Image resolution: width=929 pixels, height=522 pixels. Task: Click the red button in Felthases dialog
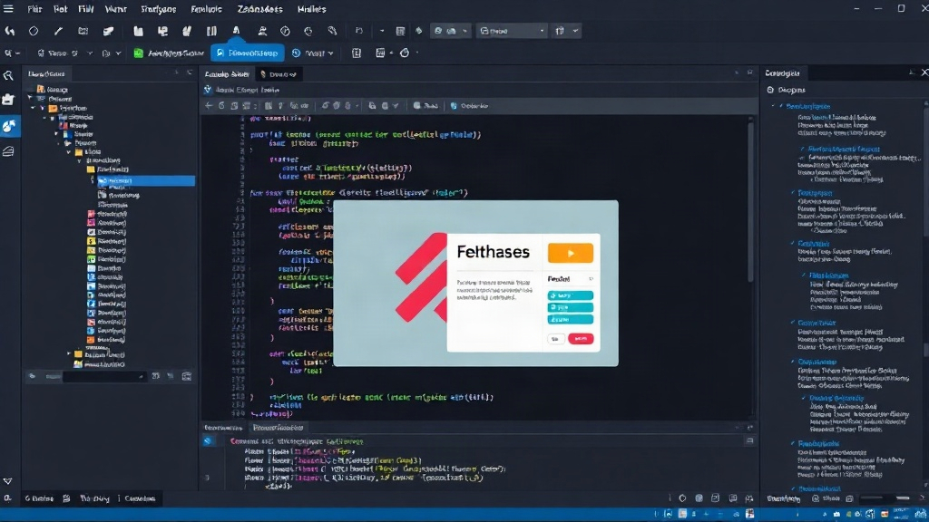pos(581,339)
